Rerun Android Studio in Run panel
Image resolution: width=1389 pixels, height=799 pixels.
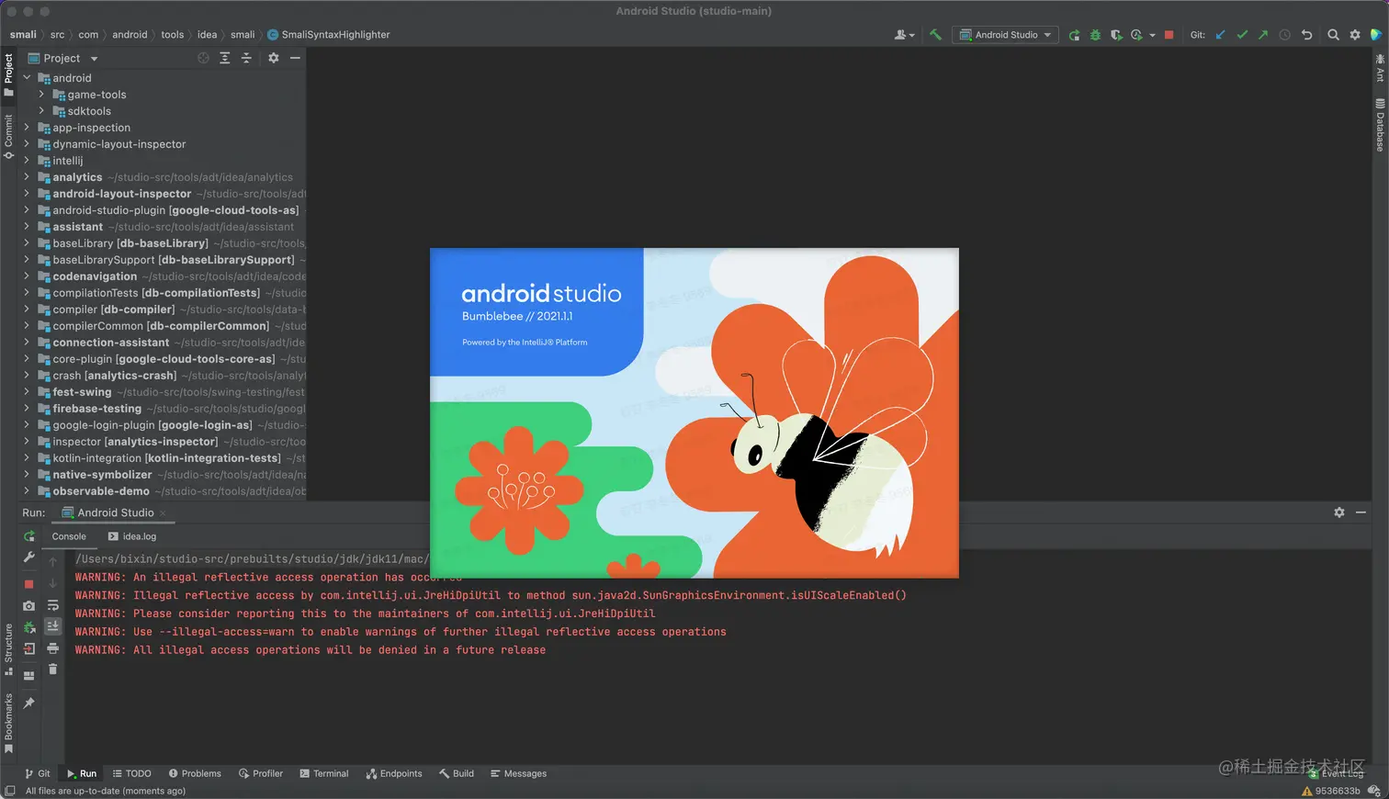(29, 536)
